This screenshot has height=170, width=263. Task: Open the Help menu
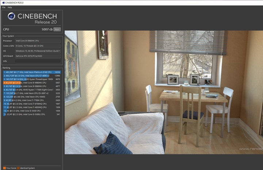click(10, 7)
